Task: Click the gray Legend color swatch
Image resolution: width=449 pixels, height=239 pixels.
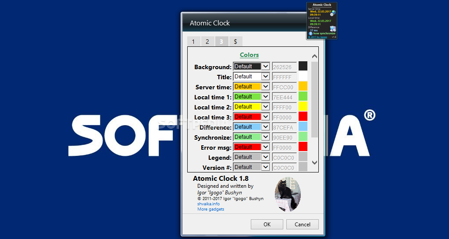Action: point(303,157)
